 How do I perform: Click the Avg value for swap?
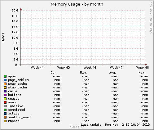pos(115,102)
